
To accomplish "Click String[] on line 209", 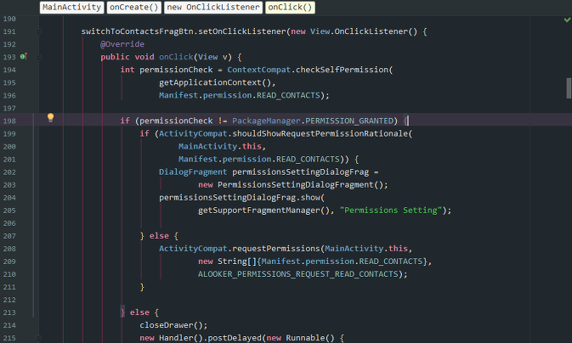I will tap(237, 261).
